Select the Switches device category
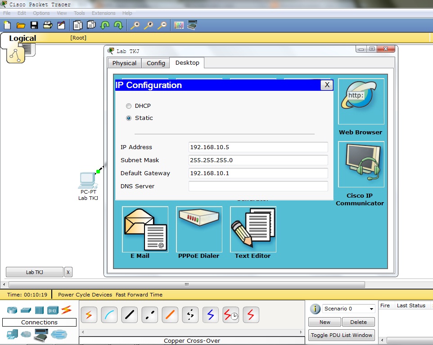This screenshot has width=433, height=345. pyautogui.click(x=26, y=310)
